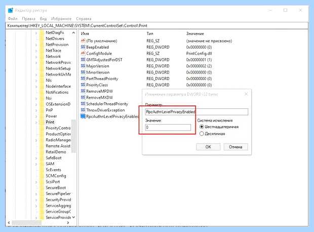Viewport: 314px width, 232px height.
Task: Click the PrintConfig.dll value text
Action: [x=199, y=54]
